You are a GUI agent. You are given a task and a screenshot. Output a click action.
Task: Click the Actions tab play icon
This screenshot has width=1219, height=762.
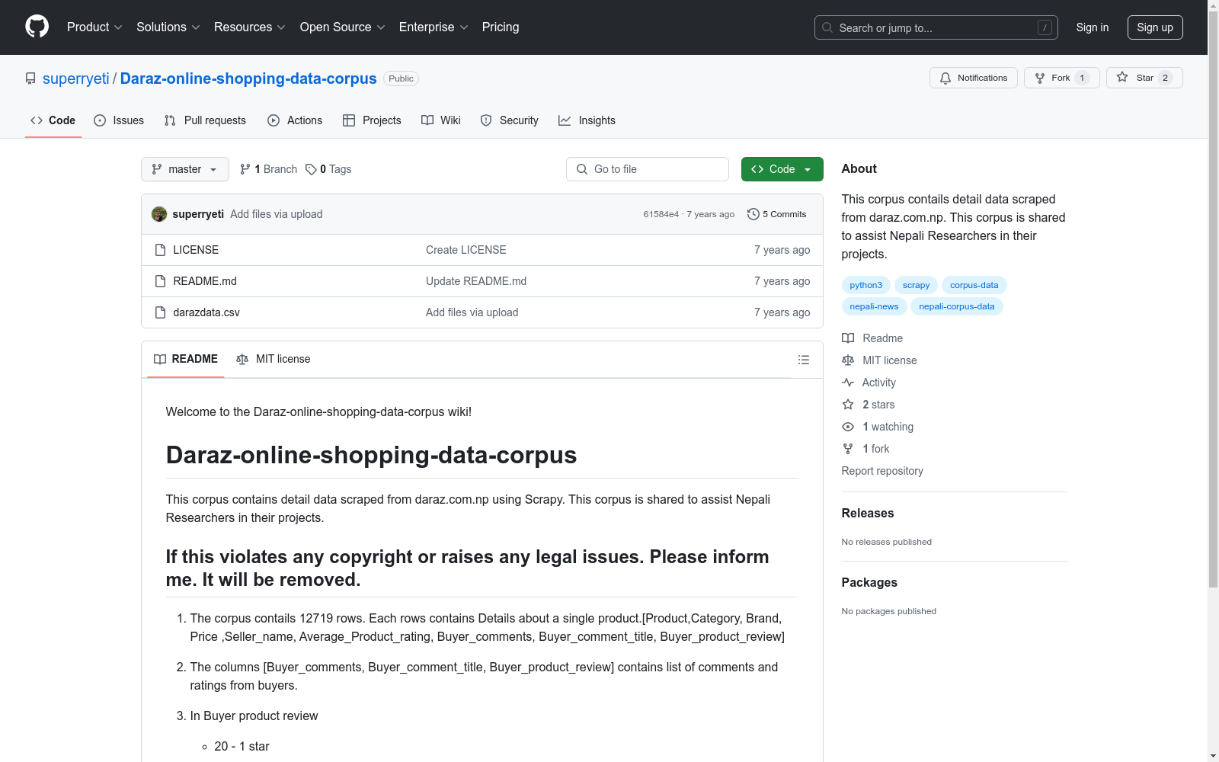coord(274,120)
